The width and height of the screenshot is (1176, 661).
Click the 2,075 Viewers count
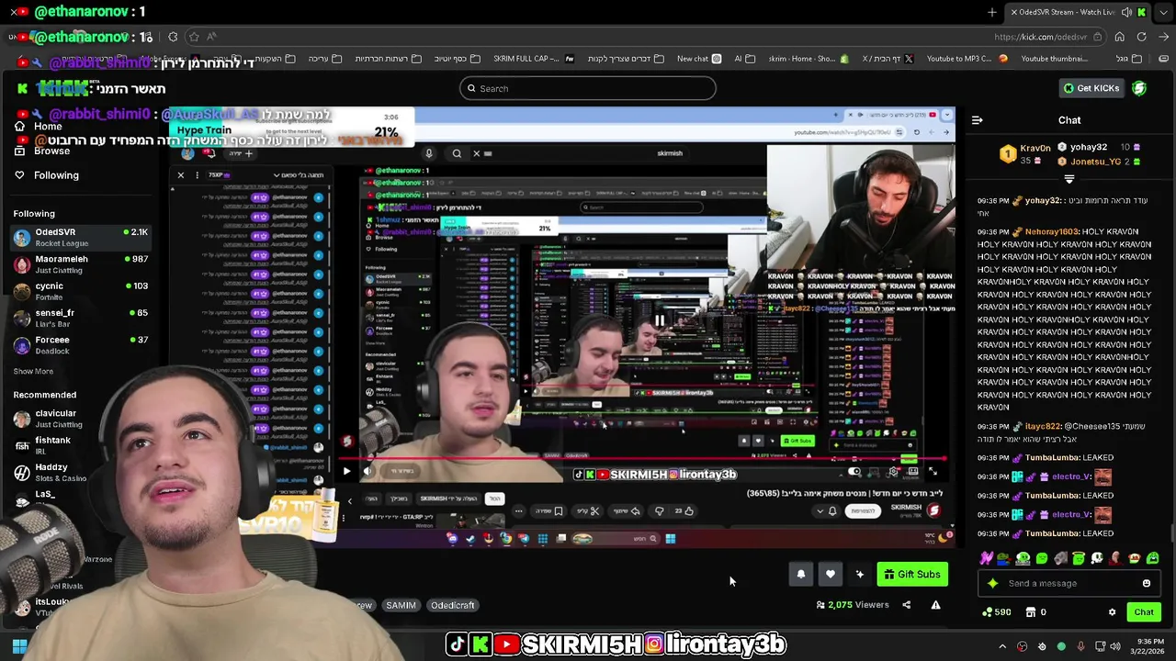coord(853,605)
